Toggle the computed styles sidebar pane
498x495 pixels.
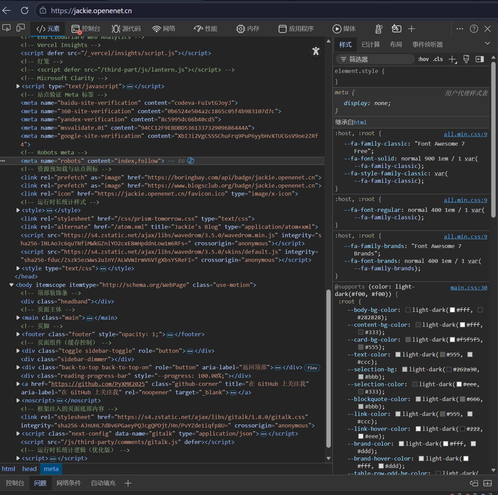click(480, 59)
